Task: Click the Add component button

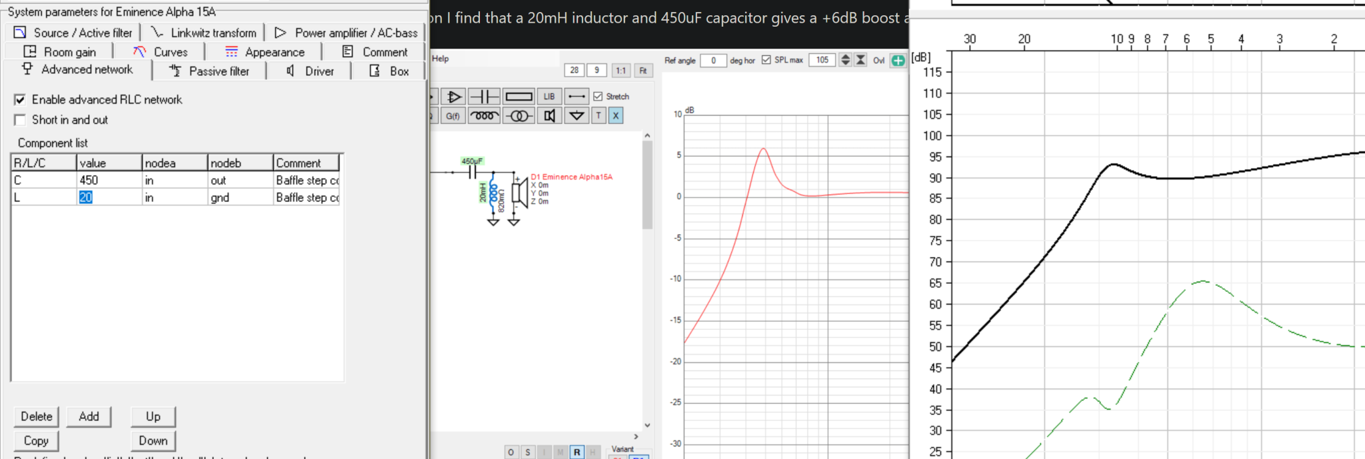Action: click(89, 416)
